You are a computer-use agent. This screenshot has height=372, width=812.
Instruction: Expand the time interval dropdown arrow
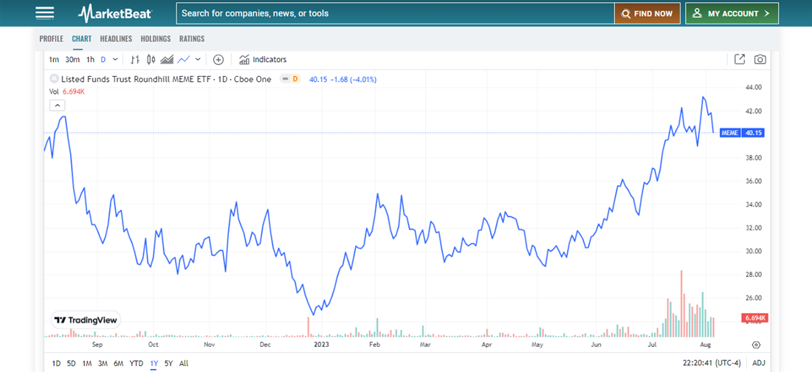pyautogui.click(x=114, y=60)
